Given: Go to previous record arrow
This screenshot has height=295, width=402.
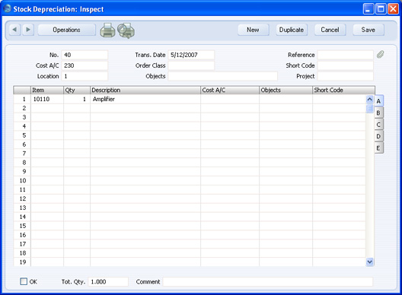Looking at the screenshot, I should tap(14, 30).
